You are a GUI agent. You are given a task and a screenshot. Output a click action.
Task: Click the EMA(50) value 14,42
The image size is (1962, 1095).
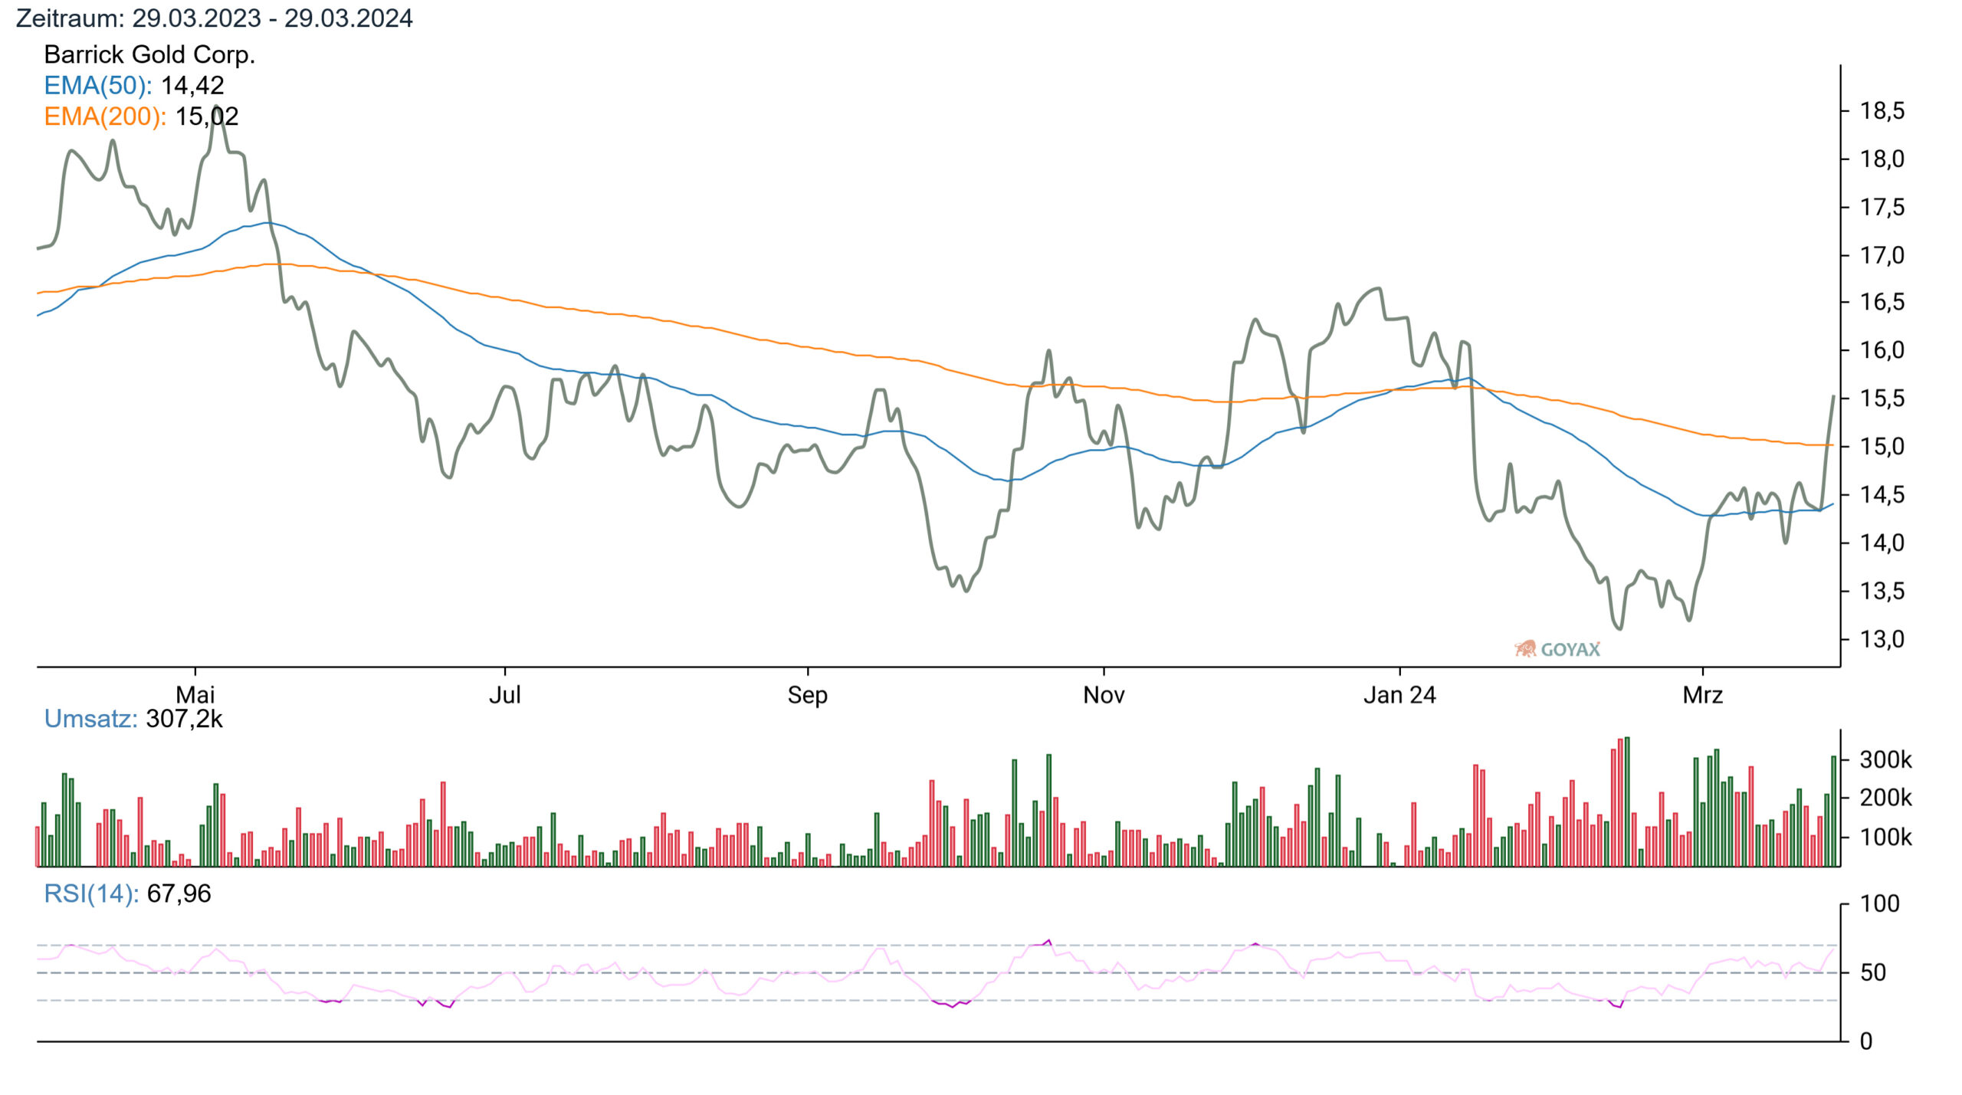[x=192, y=85]
